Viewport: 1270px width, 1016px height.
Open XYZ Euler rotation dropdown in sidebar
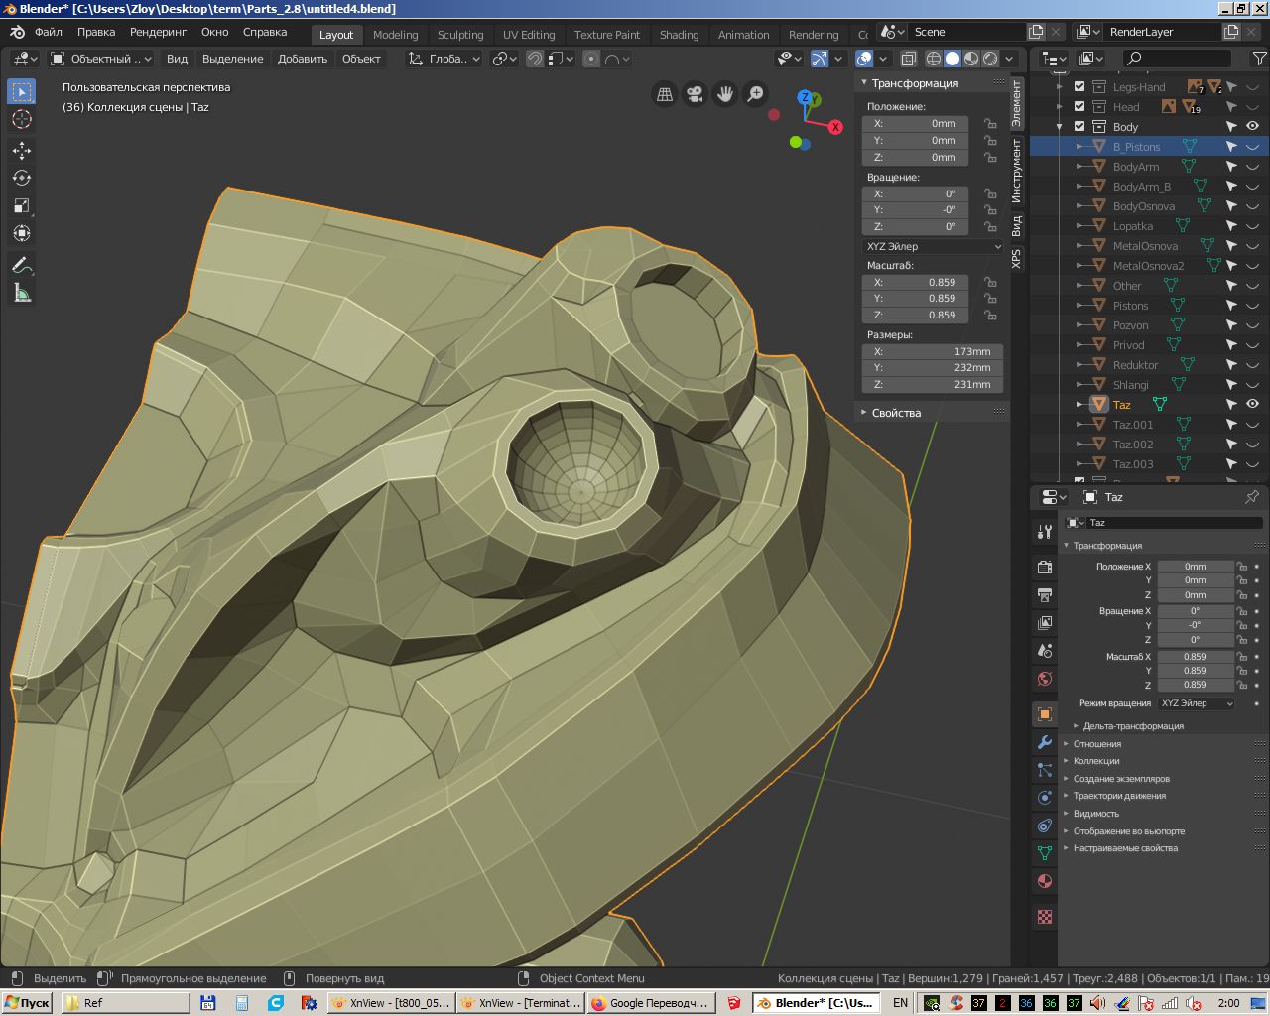[933, 246]
